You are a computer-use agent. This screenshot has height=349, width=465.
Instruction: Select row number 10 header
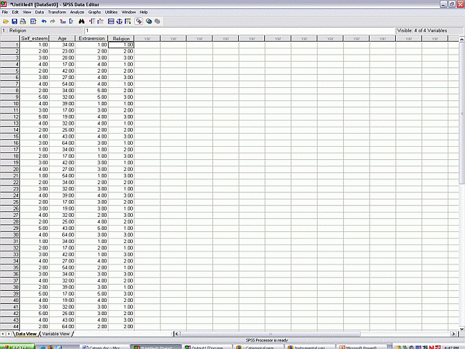(x=10, y=104)
